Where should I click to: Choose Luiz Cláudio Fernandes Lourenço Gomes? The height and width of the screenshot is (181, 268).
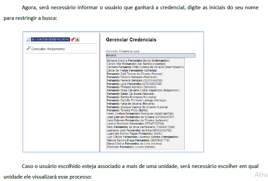142,137
